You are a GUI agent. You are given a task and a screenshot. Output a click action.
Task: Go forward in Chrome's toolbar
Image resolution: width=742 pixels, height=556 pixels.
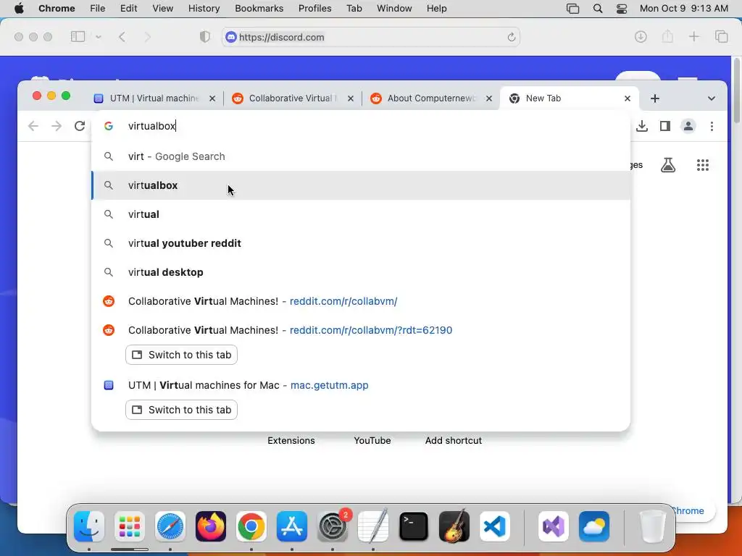(57, 126)
